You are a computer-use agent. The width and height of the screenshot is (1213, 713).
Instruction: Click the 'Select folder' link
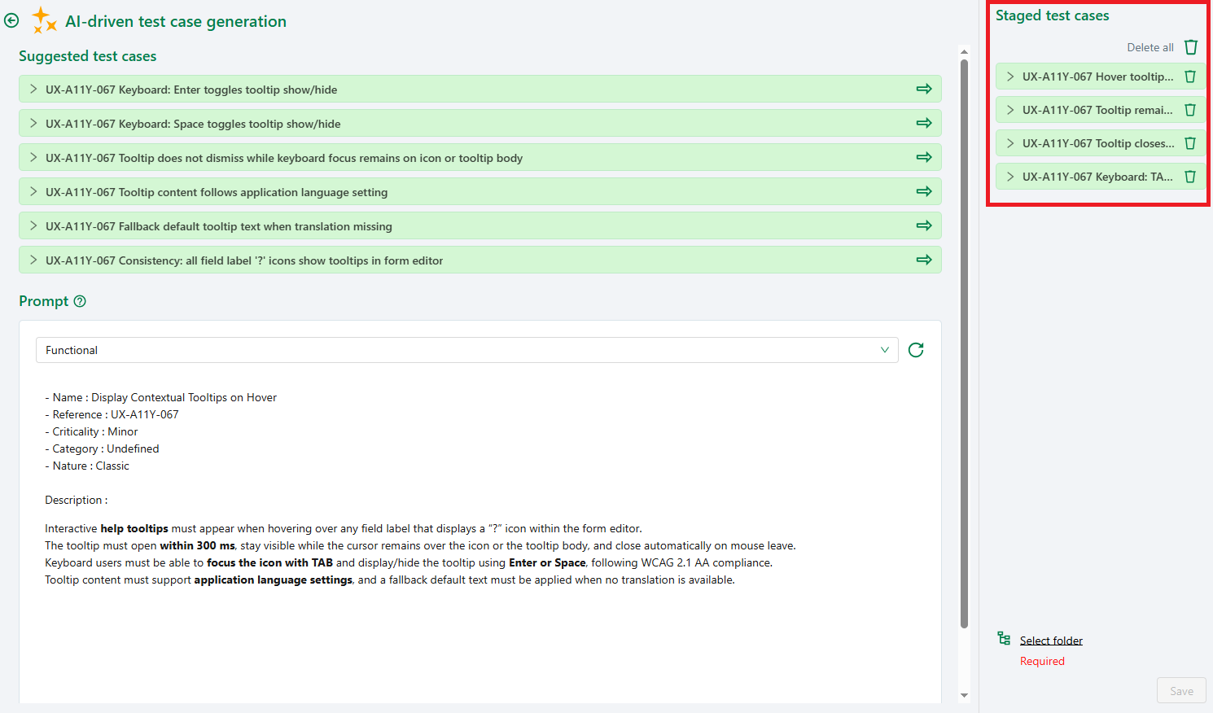(x=1051, y=640)
